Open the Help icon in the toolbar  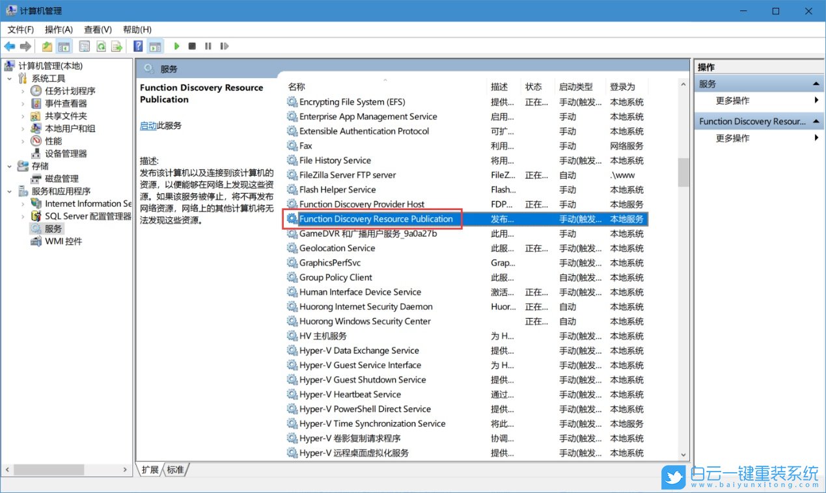tap(137, 46)
